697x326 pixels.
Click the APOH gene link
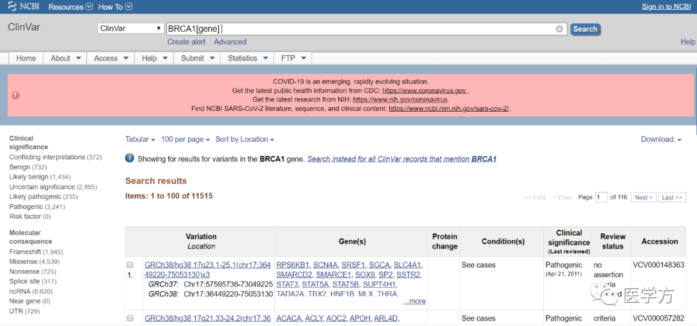(x=359, y=318)
